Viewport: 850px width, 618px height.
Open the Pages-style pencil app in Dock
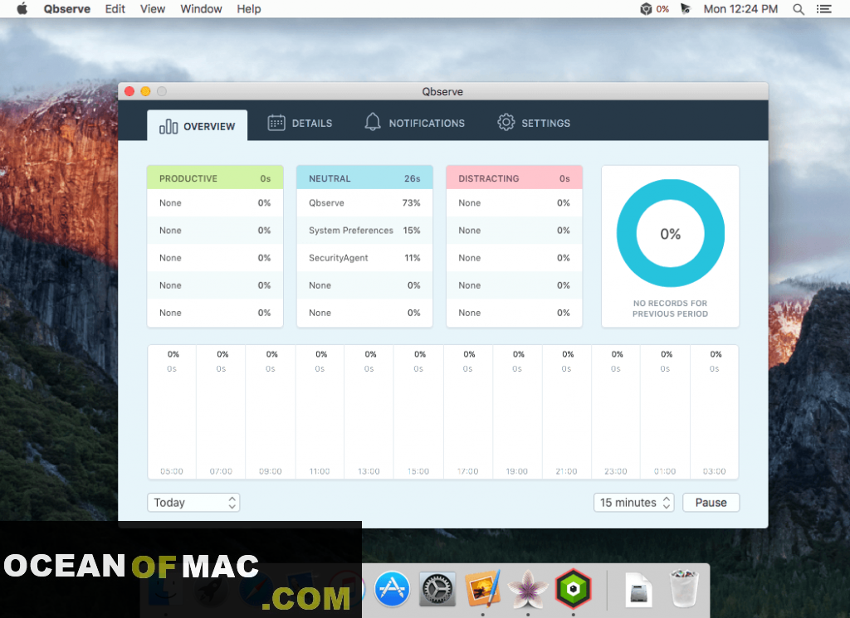coord(482,589)
